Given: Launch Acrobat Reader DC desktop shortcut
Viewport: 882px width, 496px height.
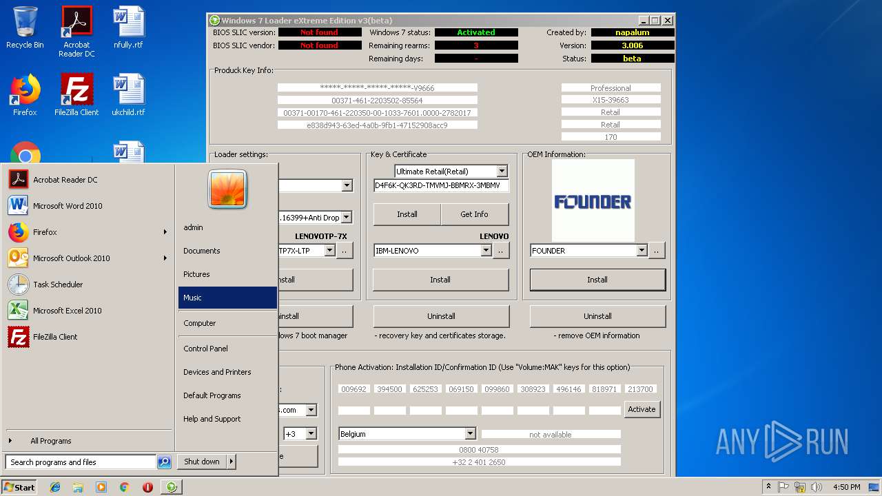Looking at the screenshot, I should point(76,32).
